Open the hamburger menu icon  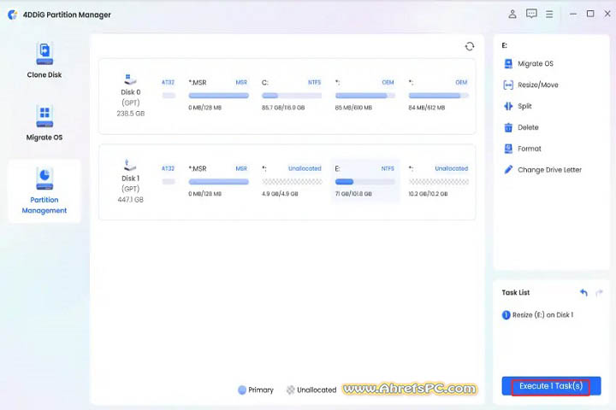549,15
